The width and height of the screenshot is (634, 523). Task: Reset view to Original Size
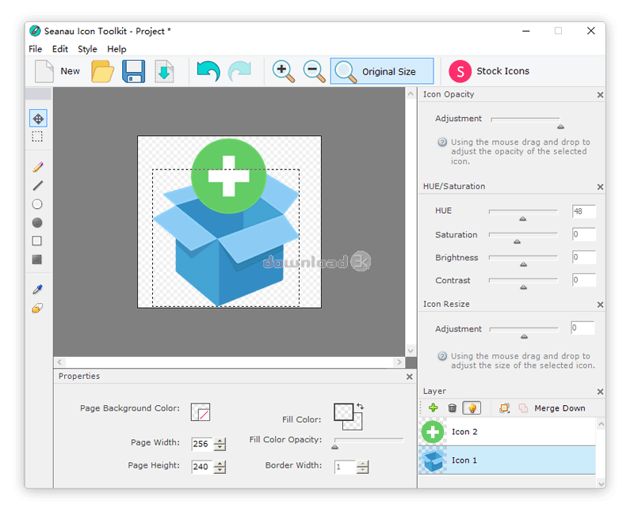(382, 71)
